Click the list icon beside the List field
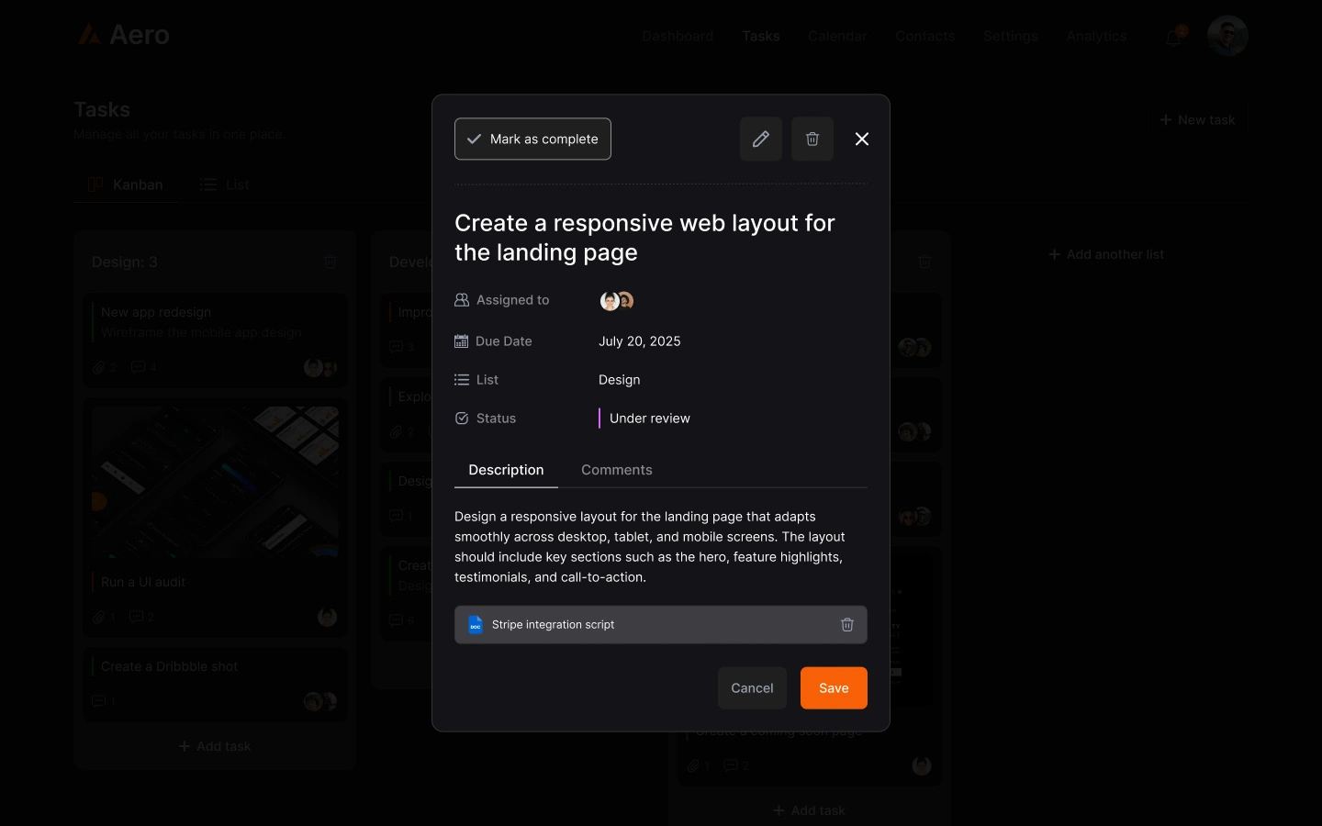The width and height of the screenshot is (1322, 826). point(460,379)
